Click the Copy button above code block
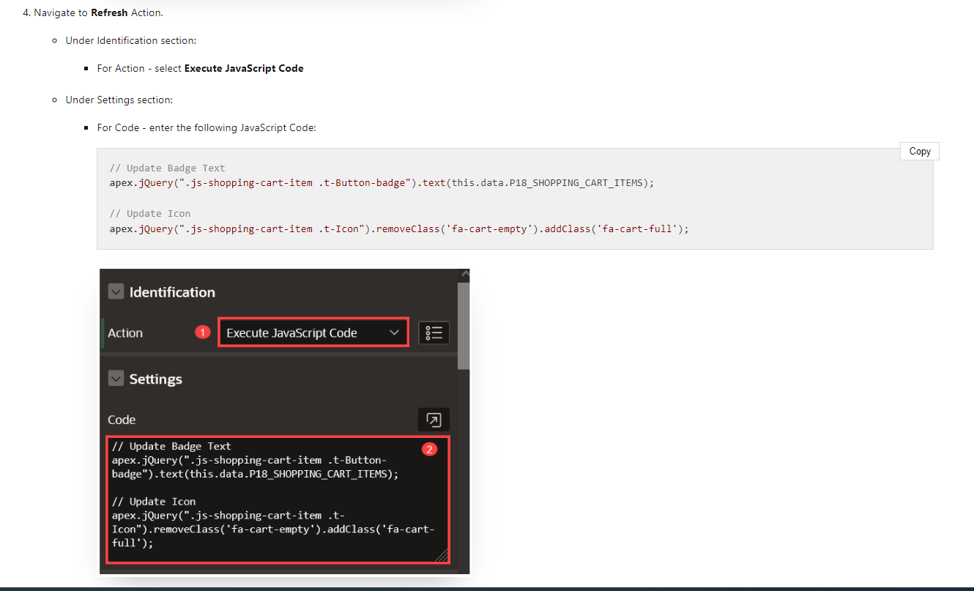Viewport: 974px width, 591px height. pyautogui.click(x=919, y=151)
